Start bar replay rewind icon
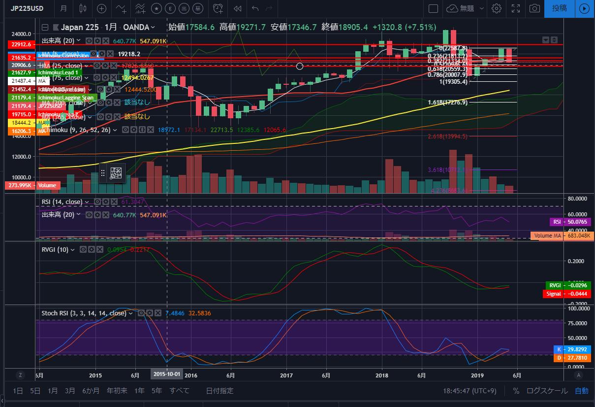595x407 pixels. (238, 8)
